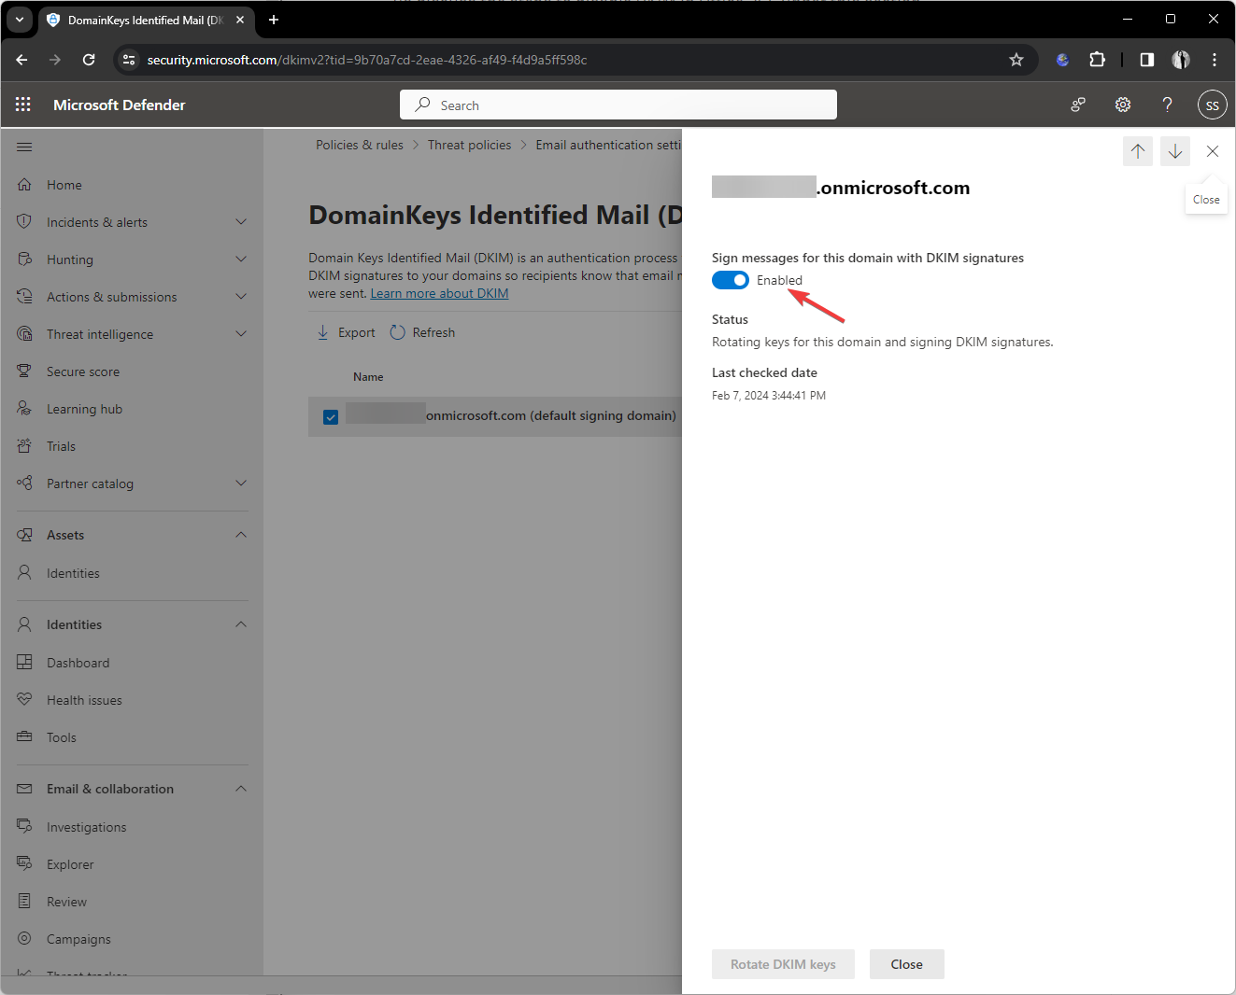Bookmark this page with star icon
The height and width of the screenshot is (995, 1236).
tap(1016, 60)
